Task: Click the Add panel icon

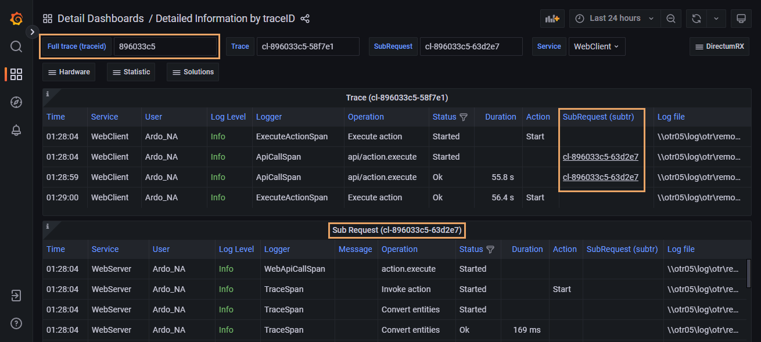Action: (x=552, y=19)
